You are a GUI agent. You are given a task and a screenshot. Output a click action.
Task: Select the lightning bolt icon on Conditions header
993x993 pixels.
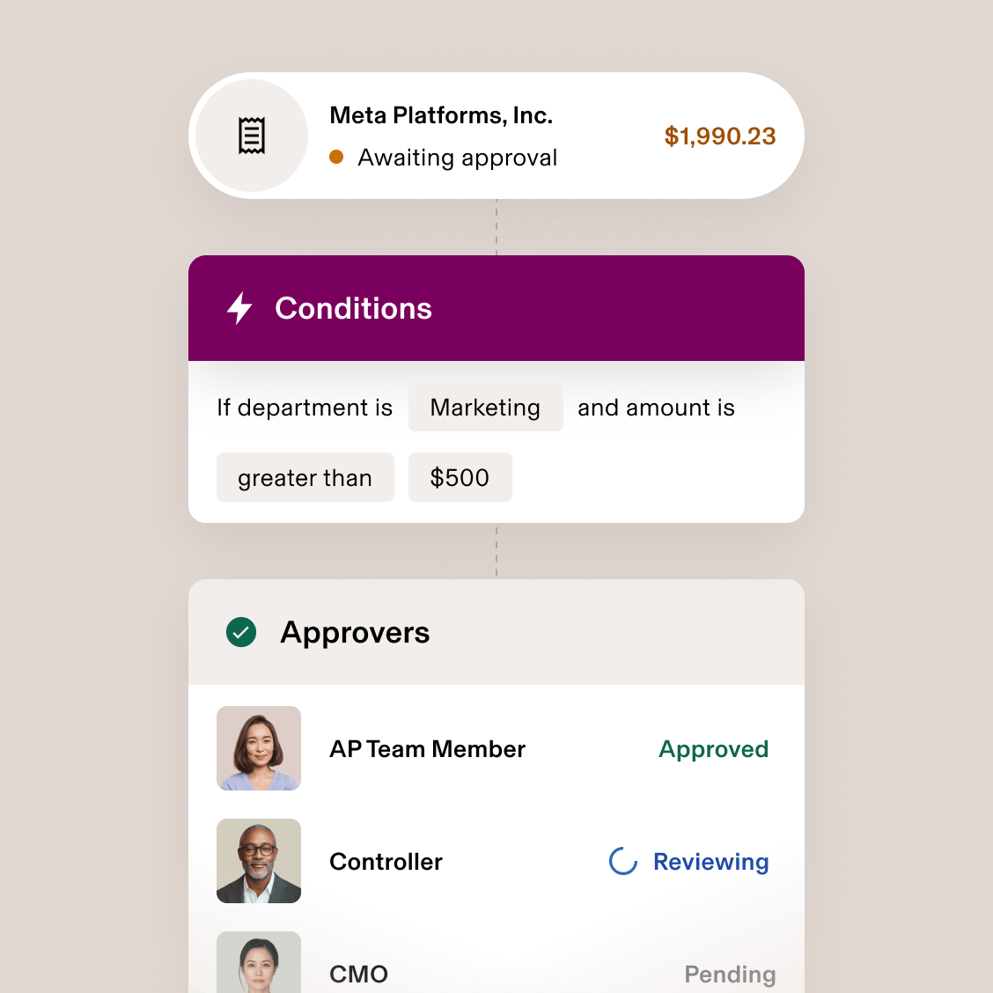coord(239,308)
